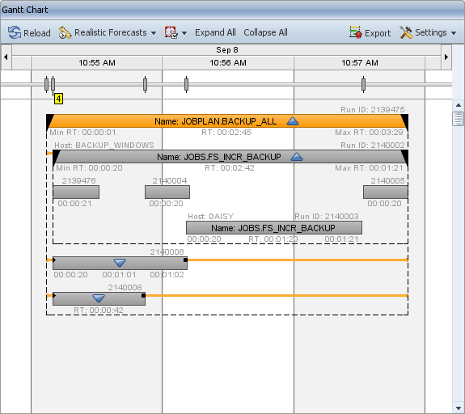Collapse the gray JOBS.FS_INCR_BACKUP group using its triangle

[297, 157]
